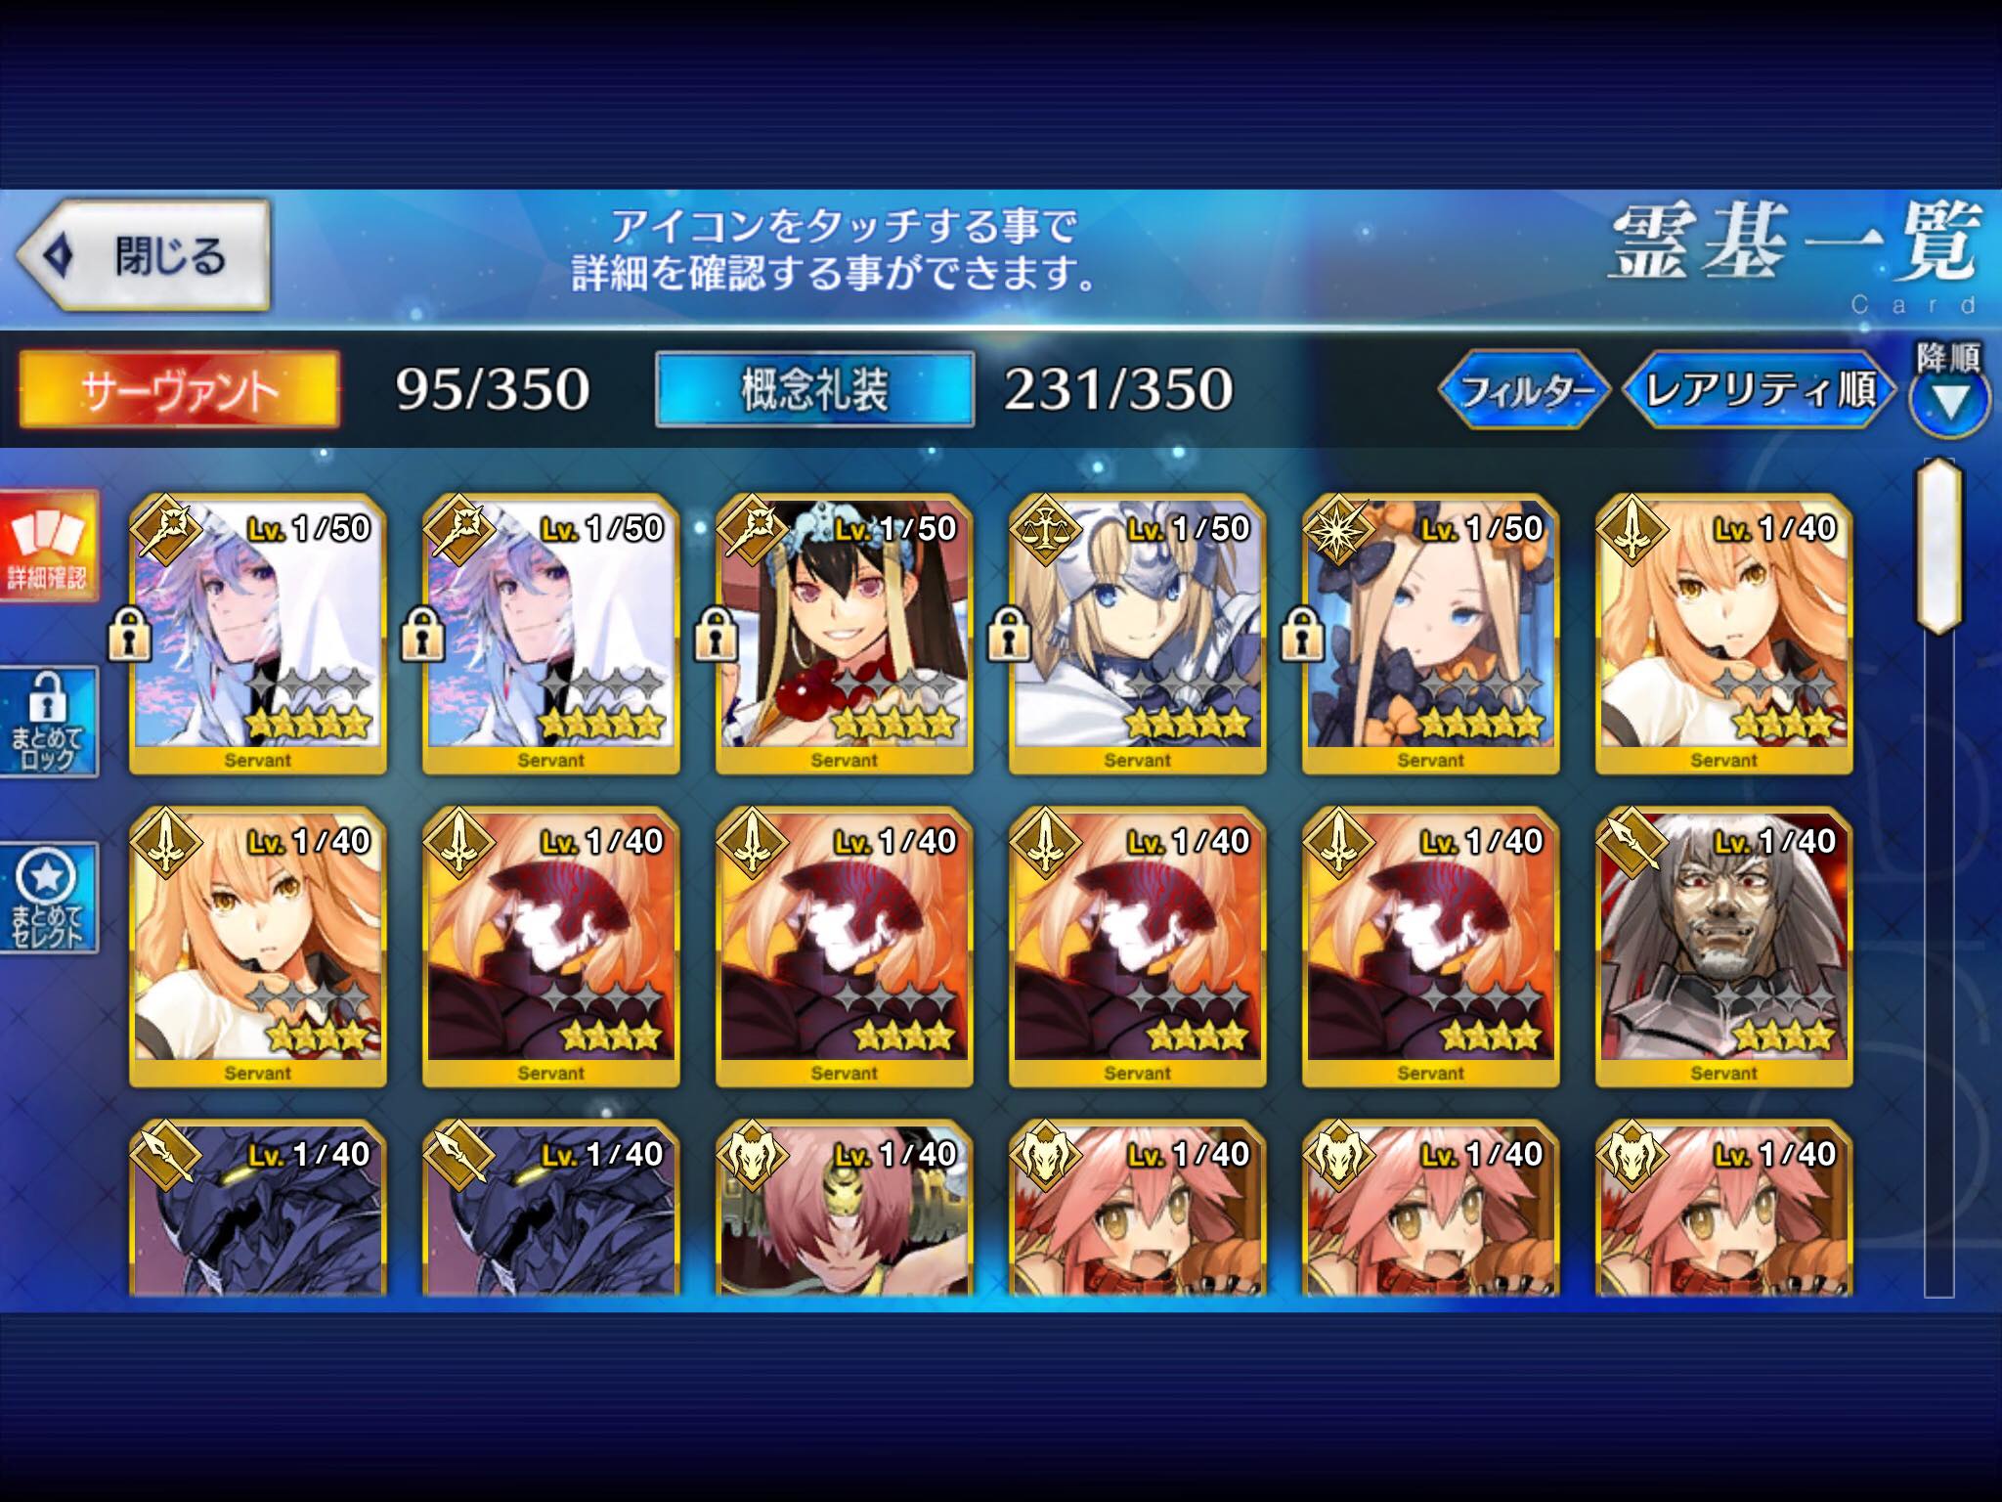Select the Ruler class Jeanne servant card

click(x=1137, y=635)
